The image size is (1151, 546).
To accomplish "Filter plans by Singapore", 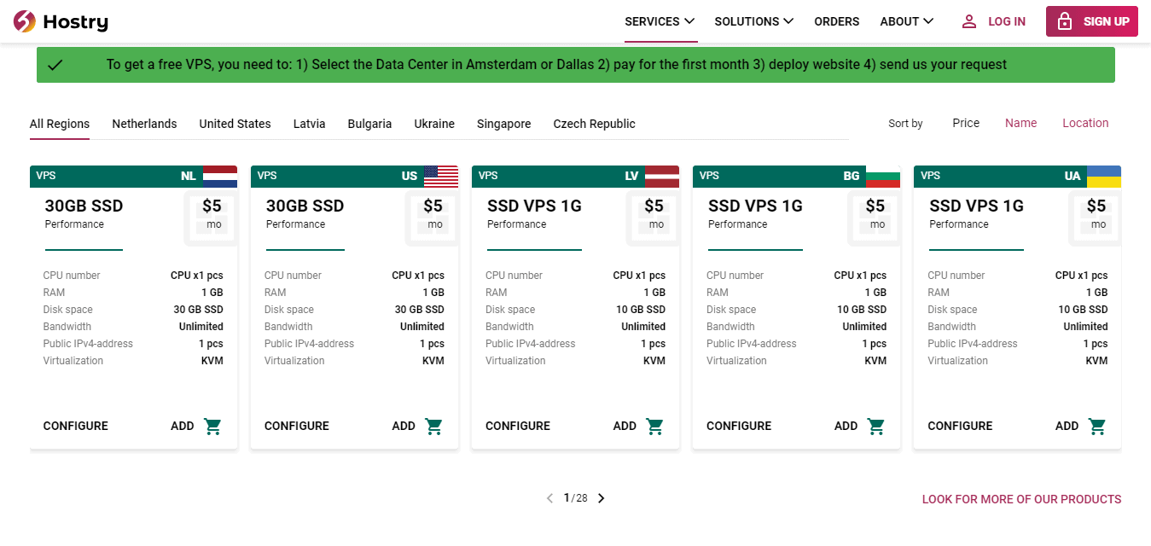I will [503, 124].
